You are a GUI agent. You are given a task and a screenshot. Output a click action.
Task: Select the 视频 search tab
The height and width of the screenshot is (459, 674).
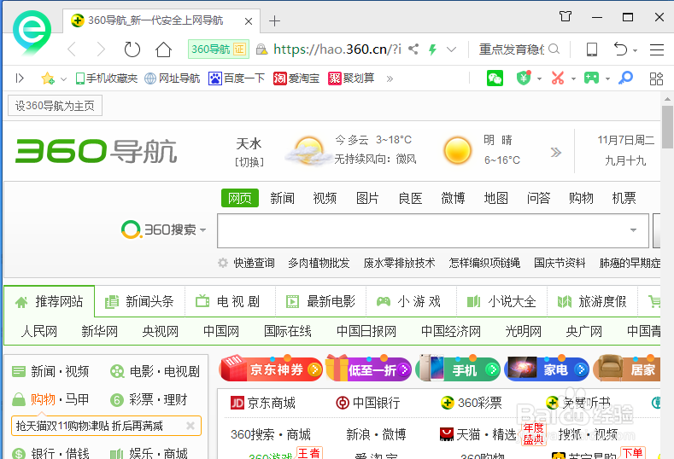325,198
